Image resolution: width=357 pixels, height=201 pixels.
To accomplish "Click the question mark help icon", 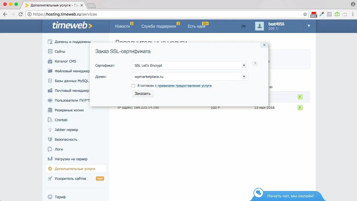I will coord(255,63).
